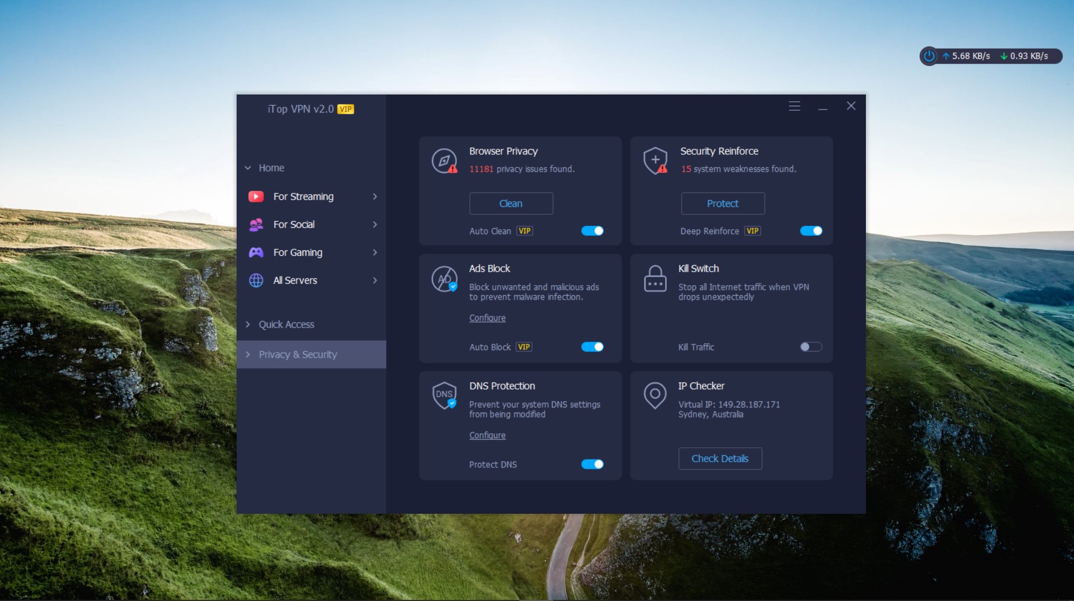Screen dimensions: 1074x601
Task: Click the Ads Block title
Action: (x=489, y=268)
